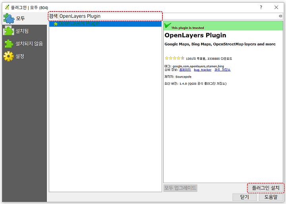286x204 pixels.
Task: Open the 홈페이지 homepage link
Action: click(x=185, y=70)
